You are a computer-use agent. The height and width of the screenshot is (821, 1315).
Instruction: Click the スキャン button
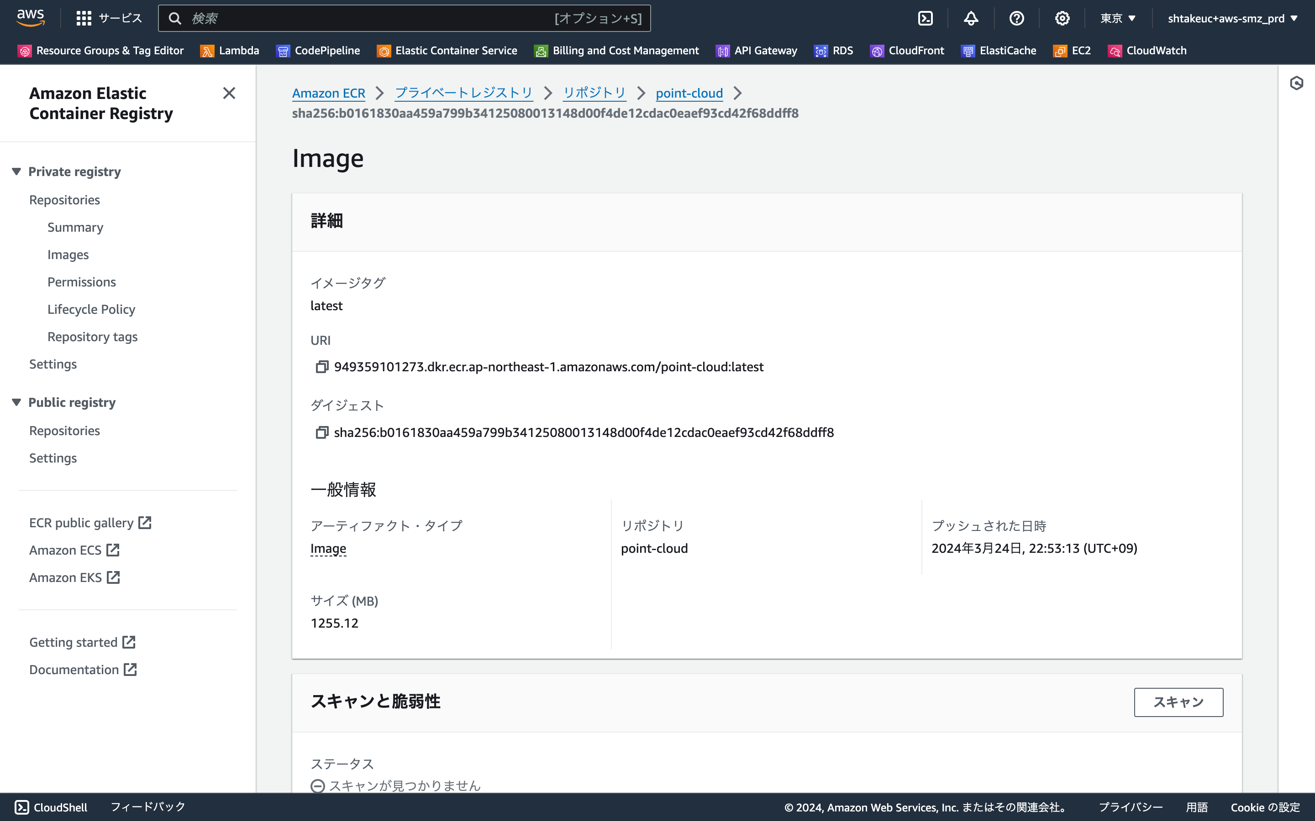pos(1178,702)
